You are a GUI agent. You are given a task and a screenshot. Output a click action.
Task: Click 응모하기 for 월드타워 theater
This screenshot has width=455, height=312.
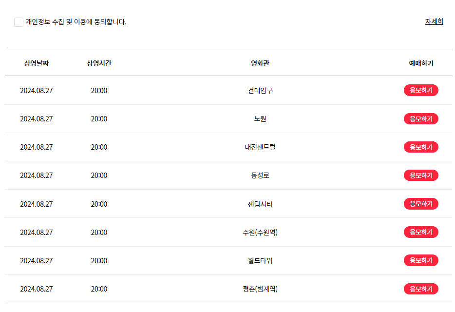point(421,261)
